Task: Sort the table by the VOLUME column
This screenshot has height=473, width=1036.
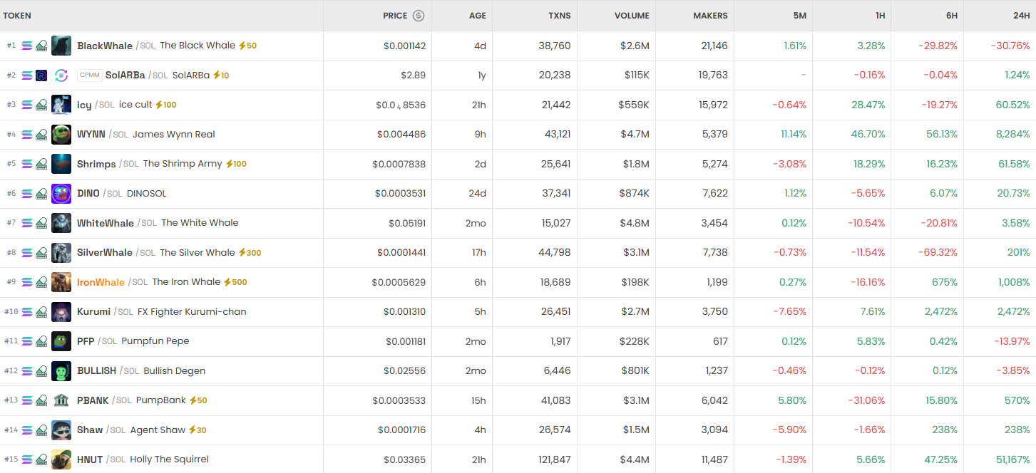Action: click(632, 16)
